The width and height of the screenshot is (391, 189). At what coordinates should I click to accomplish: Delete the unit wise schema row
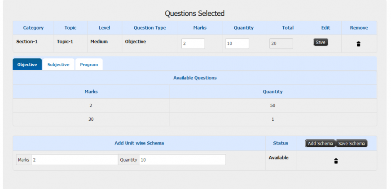point(336,161)
